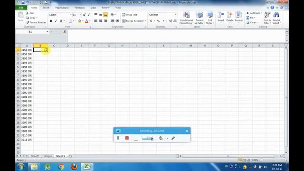Center text horizontally

(x=101, y=21)
